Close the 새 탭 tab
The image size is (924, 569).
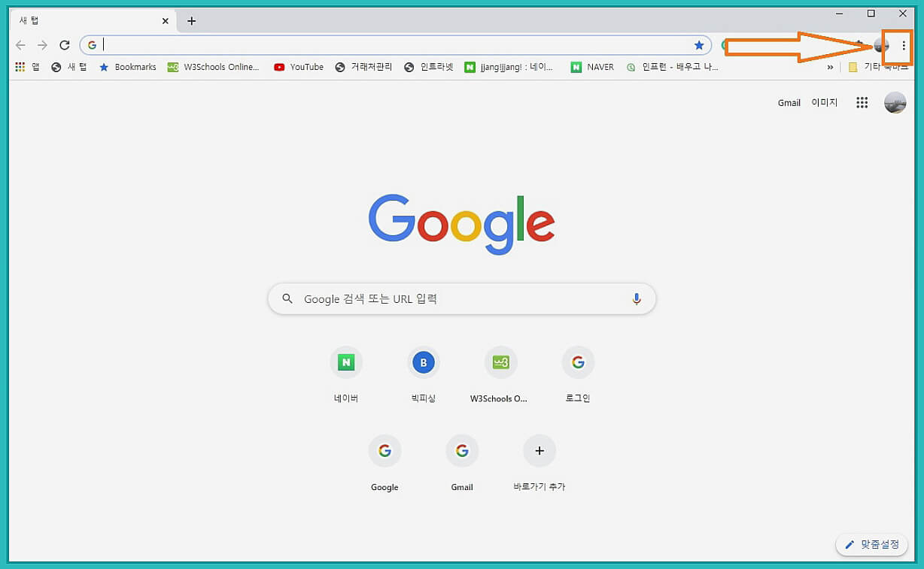coord(165,21)
